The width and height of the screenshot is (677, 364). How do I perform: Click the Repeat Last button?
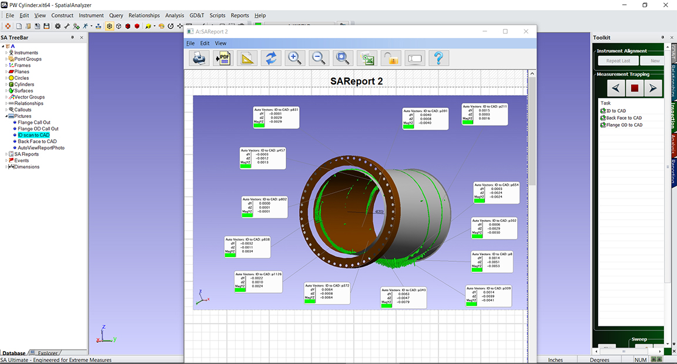pyautogui.click(x=618, y=61)
